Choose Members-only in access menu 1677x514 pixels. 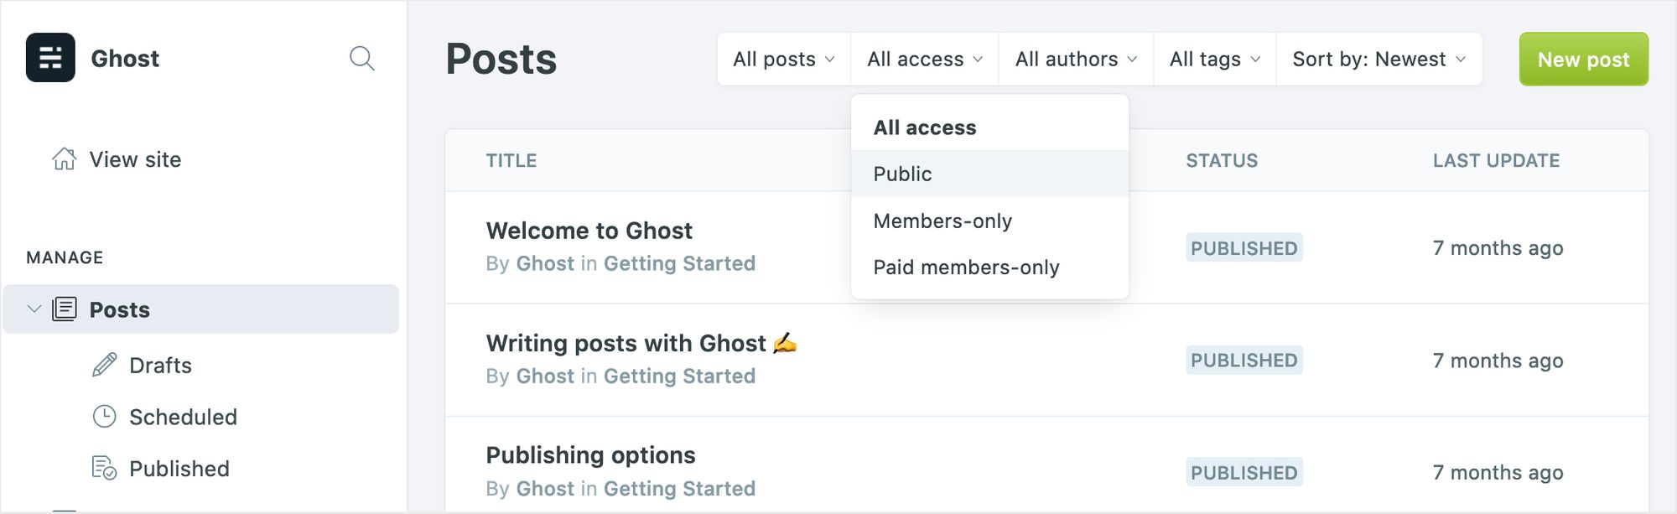(942, 221)
